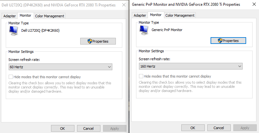Click shield icon on Generic PnP Properties button
The height and width of the screenshot is (133, 259).
pos(220,41)
